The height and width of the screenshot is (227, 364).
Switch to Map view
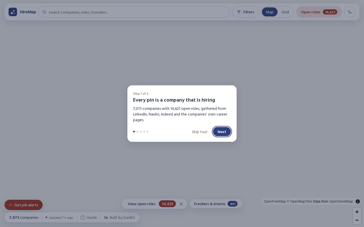[270, 12]
